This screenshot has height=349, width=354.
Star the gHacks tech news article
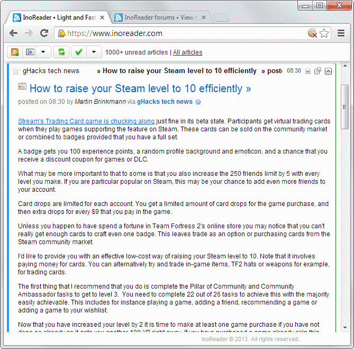(16, 71)
